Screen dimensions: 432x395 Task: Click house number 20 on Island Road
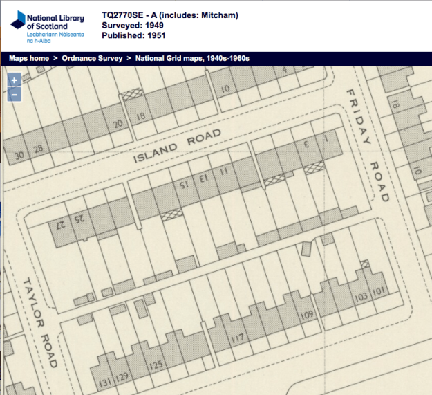[118, 124]
